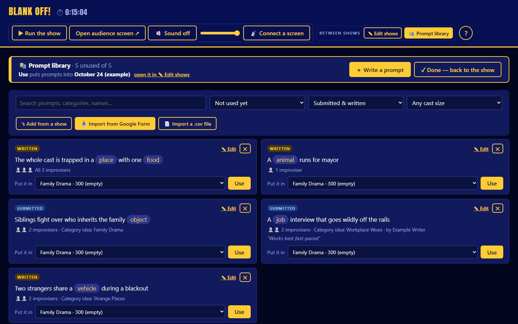Open Put it in dropdown for 'job interview' prompt
The height and width of the screenshot is (324, 518).
(x=383, y=252)
